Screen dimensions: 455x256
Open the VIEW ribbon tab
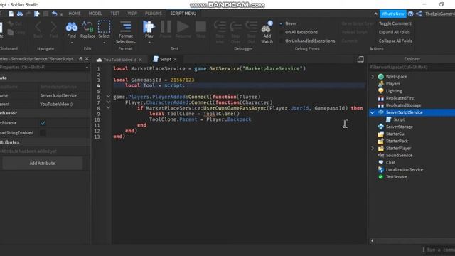[x=132, y=14]
